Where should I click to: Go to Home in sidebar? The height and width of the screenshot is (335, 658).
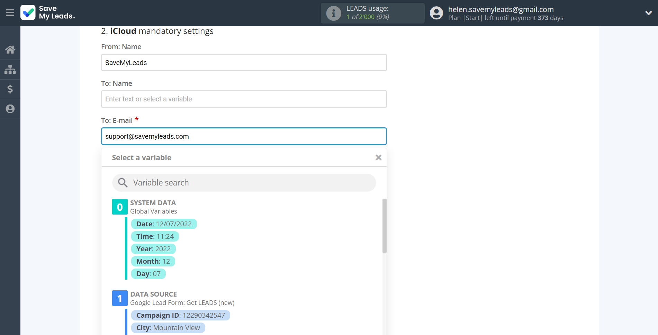10,49
